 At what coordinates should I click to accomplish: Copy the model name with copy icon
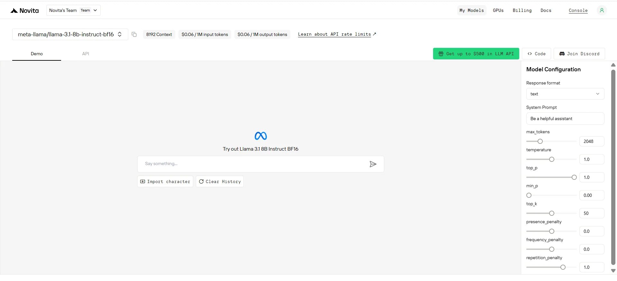click(x=134, y=34)
